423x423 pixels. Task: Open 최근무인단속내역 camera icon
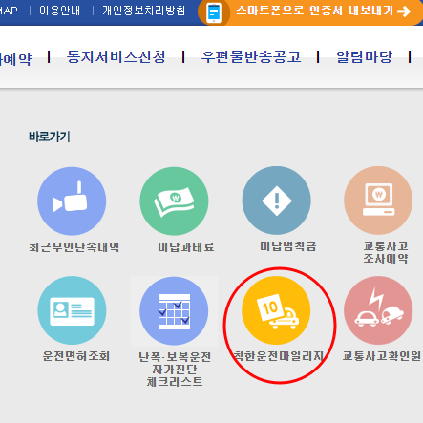coord(72,201)
